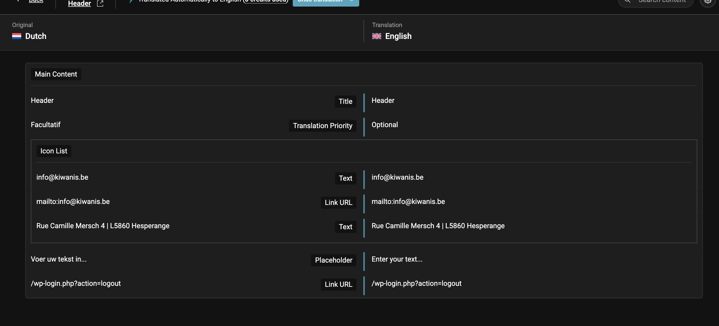Edit translated wp-login logout link URL
719x326 pixels.
pos(416,283)
